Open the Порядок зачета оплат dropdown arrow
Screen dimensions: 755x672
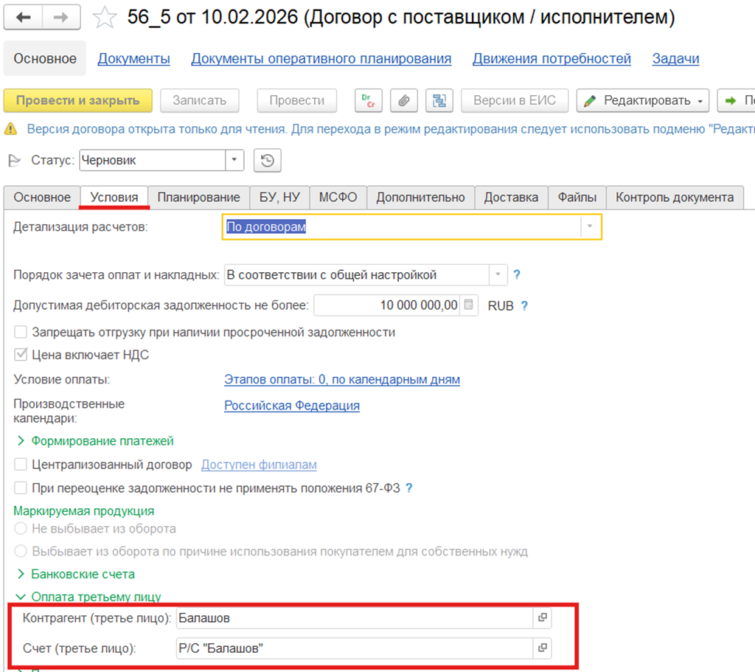[498, 274]
